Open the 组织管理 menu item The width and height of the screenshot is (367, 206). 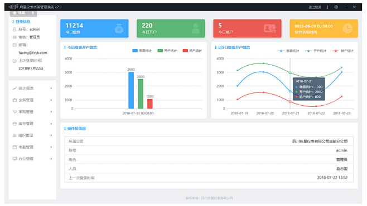click(x=32, y=135)
